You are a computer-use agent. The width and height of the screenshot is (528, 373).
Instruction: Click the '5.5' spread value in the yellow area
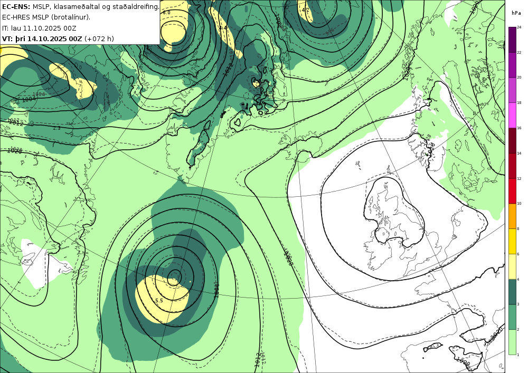click(159, 301)
